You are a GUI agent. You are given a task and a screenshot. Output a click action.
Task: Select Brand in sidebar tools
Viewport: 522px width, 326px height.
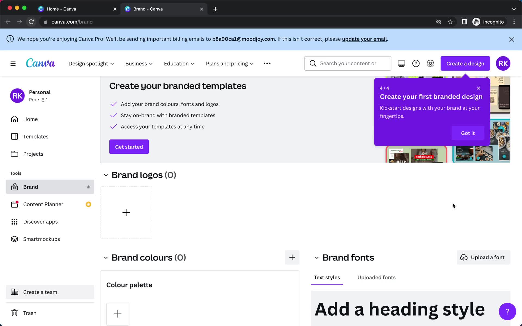(50, 187)
